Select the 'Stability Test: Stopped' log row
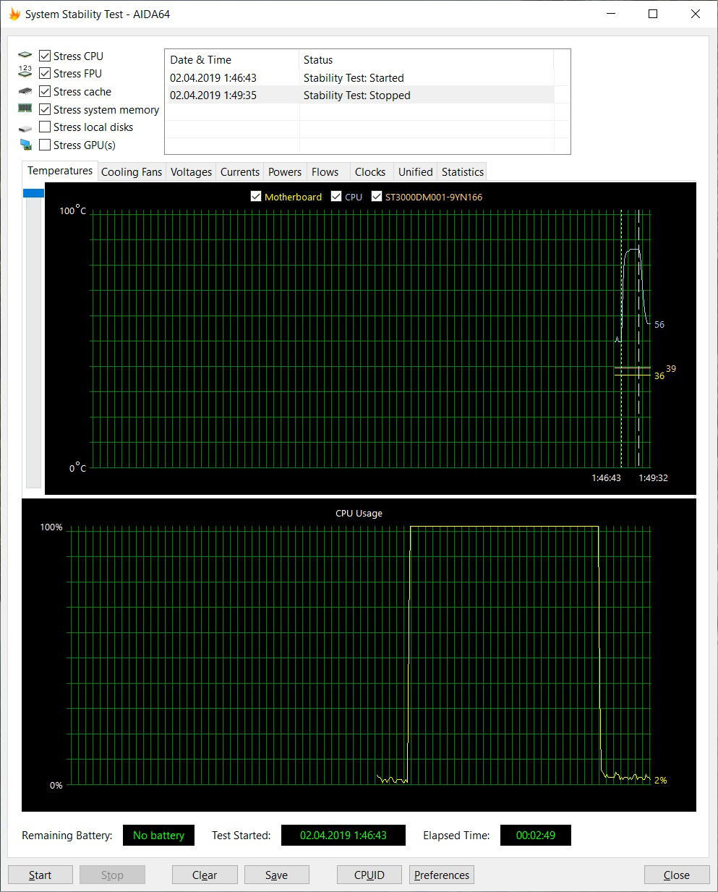This screenshot has width=718, height=892. pyautogui.click(x=360, y=95)
